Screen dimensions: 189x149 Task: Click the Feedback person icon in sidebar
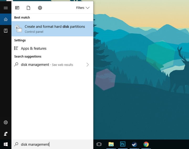(6, 134)
